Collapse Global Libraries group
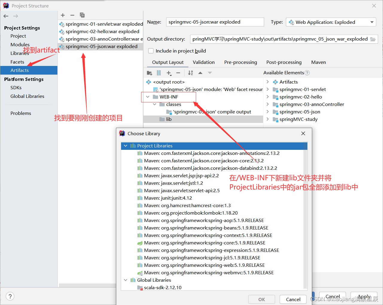 click(126, 280)
